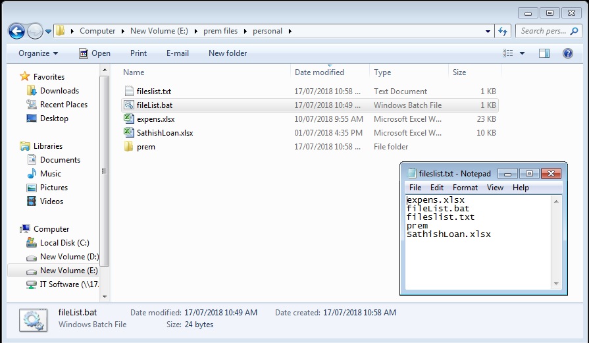Click the navigation pane vertical scrollbar

(105, 171)
